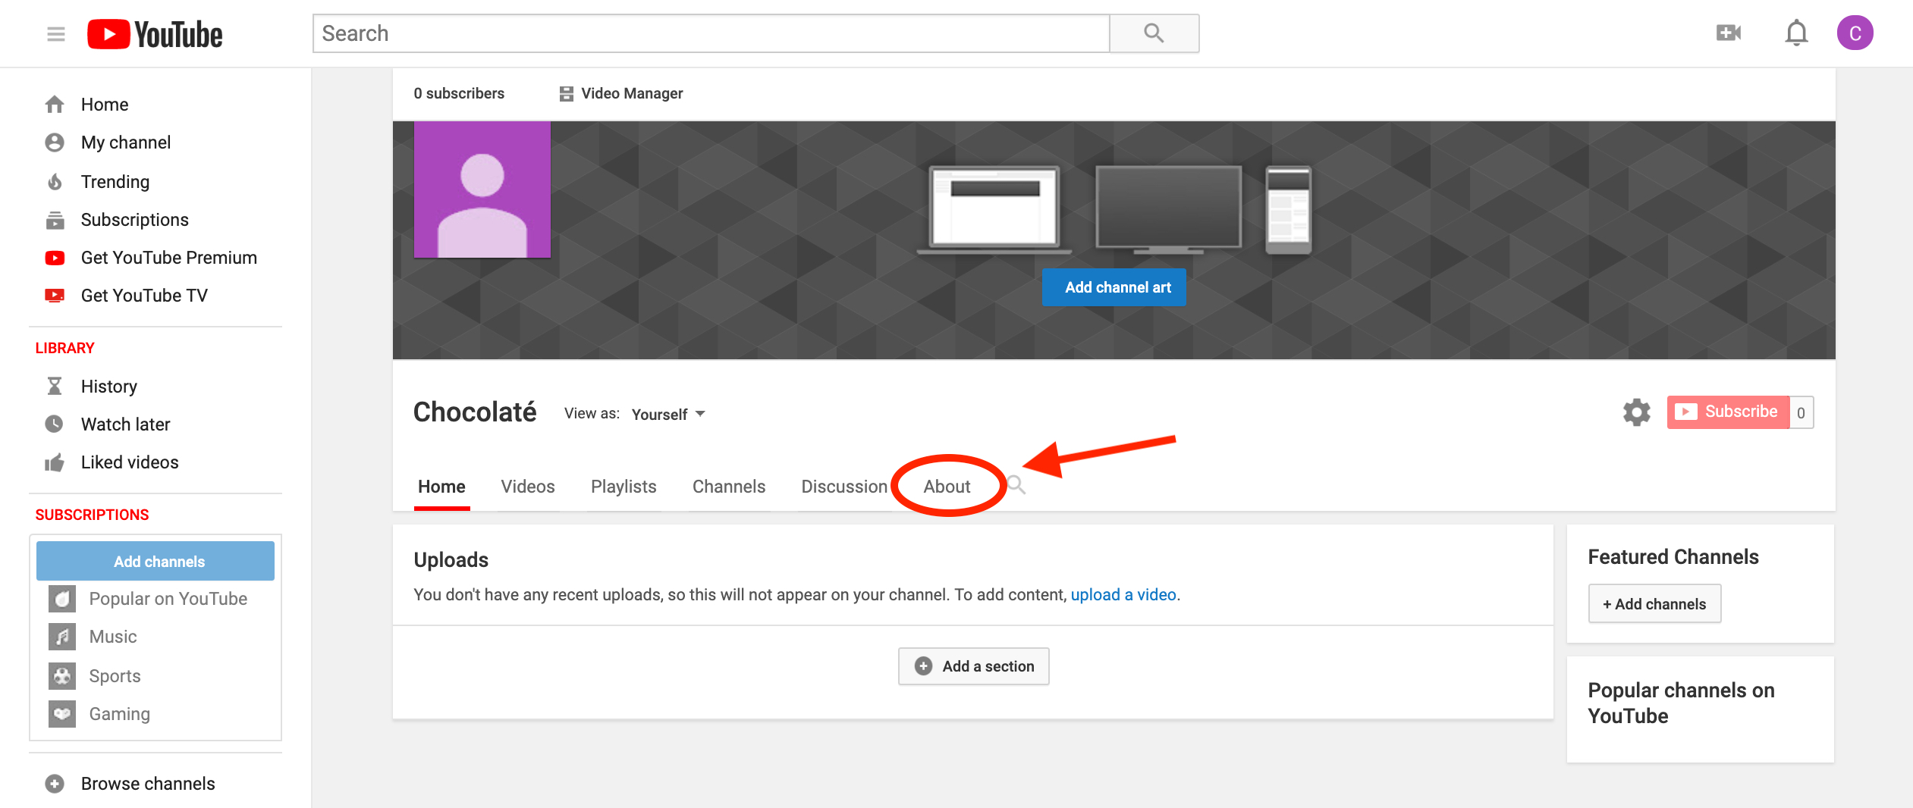Click the 0 subscribers text
Image resolution: width=1913 pixels, height=808 pixels.
(459, 93)
